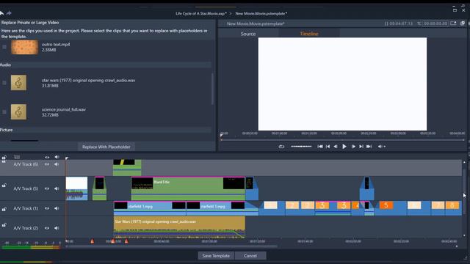The image size is (470, 264).
Task: Hide A/V Track (1) with eye icon
Action: 47,208
